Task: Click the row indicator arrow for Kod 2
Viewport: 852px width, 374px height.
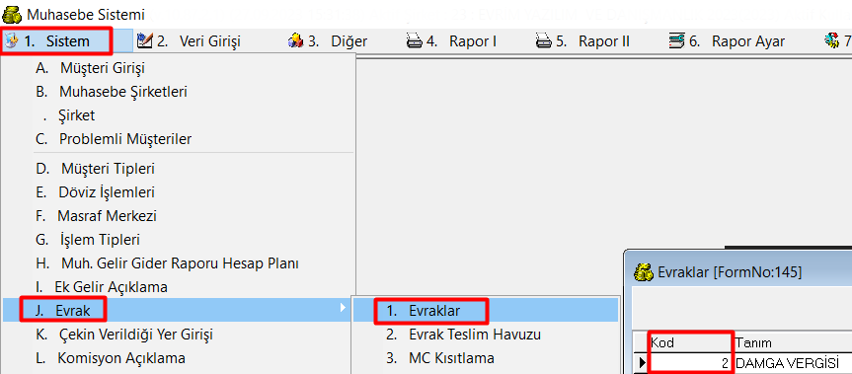Action: click(642, 363)
